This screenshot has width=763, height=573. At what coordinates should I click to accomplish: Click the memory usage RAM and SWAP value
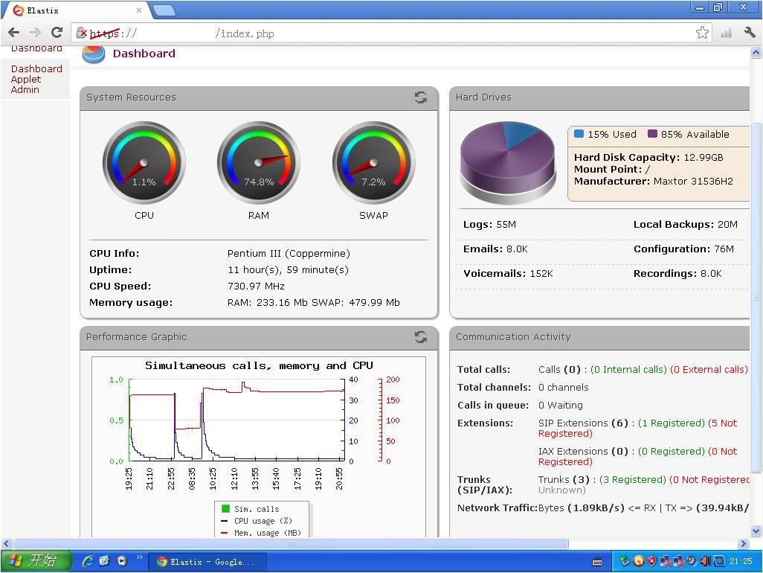coord(313,302)
